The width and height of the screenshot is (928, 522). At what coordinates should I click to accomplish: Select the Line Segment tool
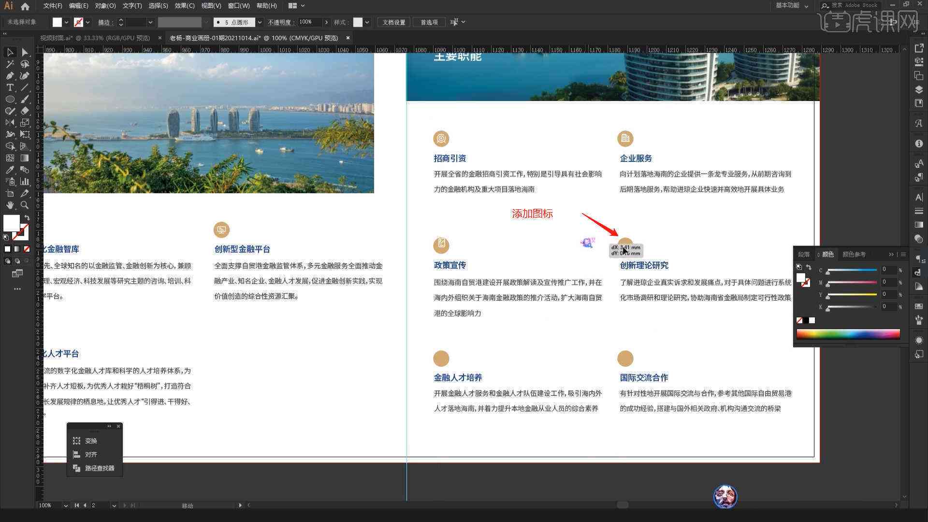[x=25, y=87]
